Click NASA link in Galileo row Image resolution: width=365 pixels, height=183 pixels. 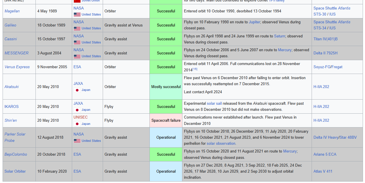78,22
